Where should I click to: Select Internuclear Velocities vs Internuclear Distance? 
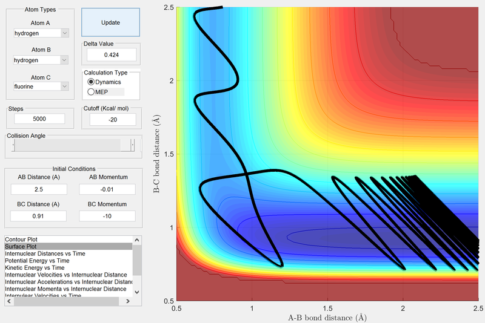(x=69, y=275)
